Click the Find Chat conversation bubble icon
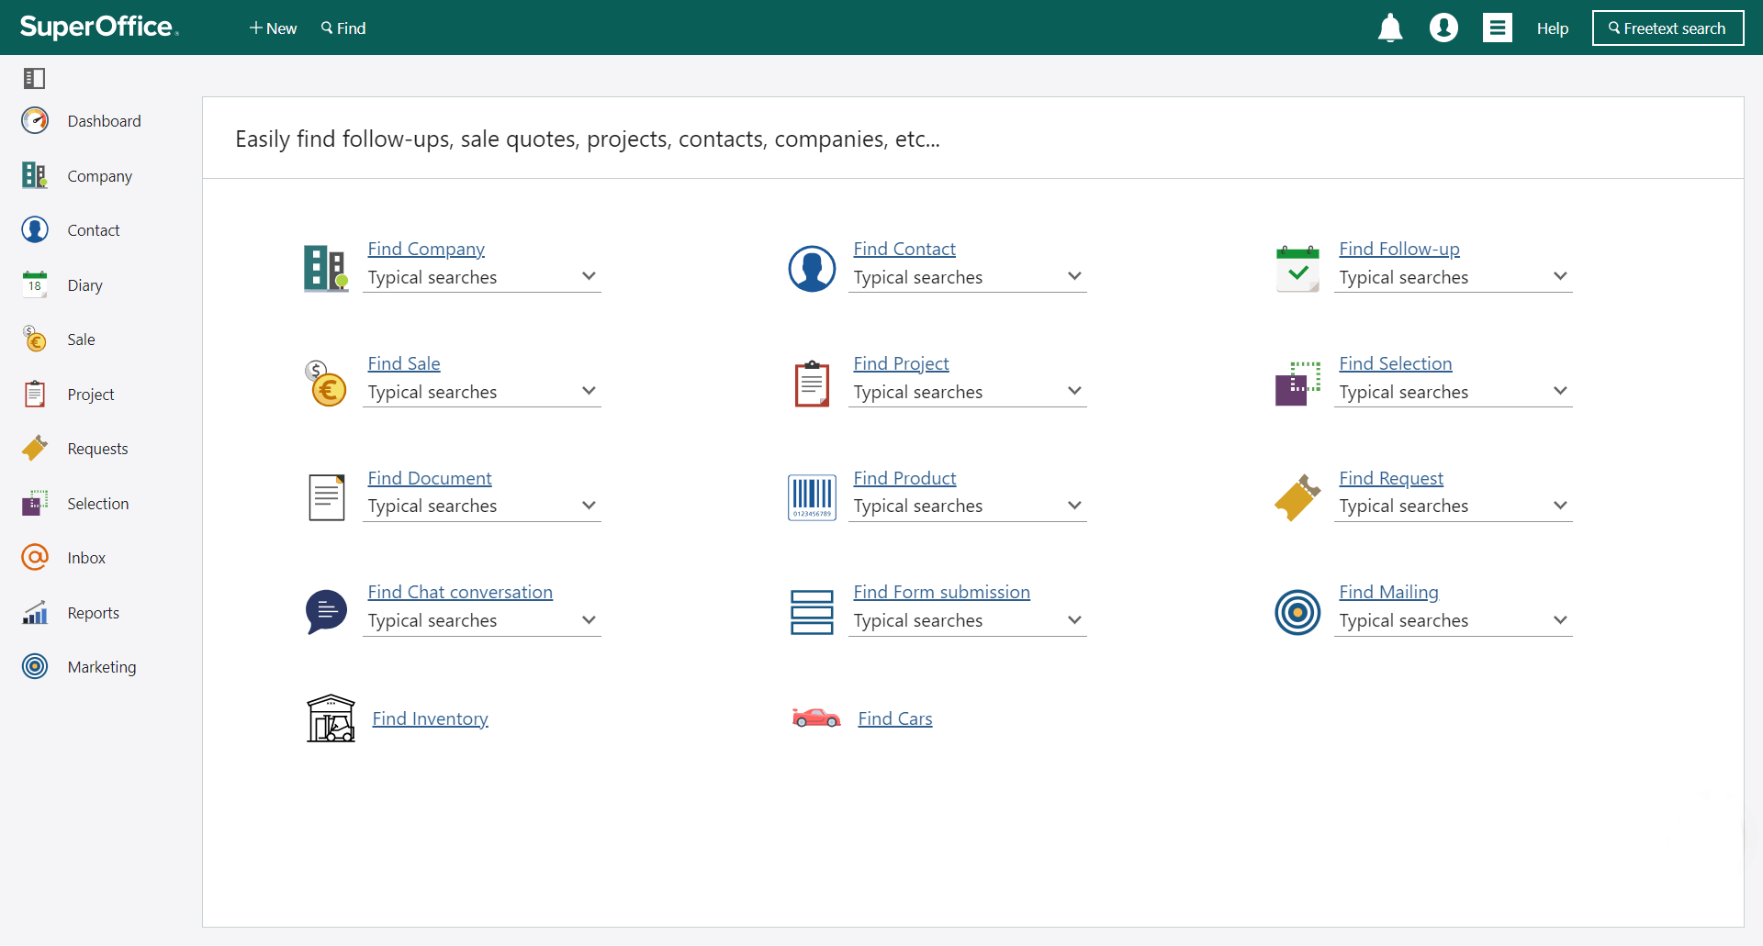Image resolution: width=1763 pixels, height=946 pixels. point(326,612)
